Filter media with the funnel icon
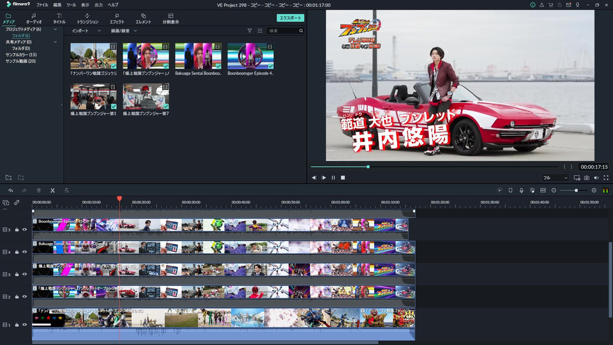The height and width of the screenshot is (345, 613). tap(250, 31)
